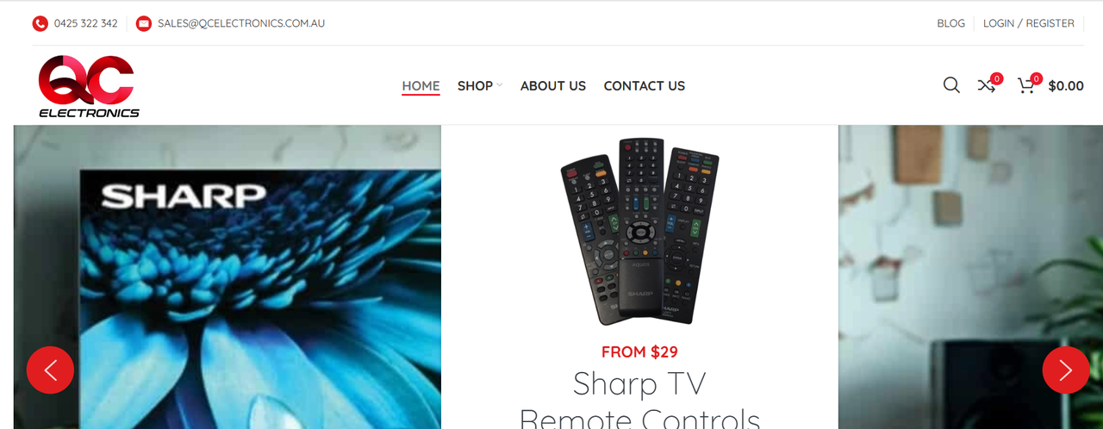The image size is (1103, 429).
Task: Open the search magnifier icon
Action: [x=951, y=85]
